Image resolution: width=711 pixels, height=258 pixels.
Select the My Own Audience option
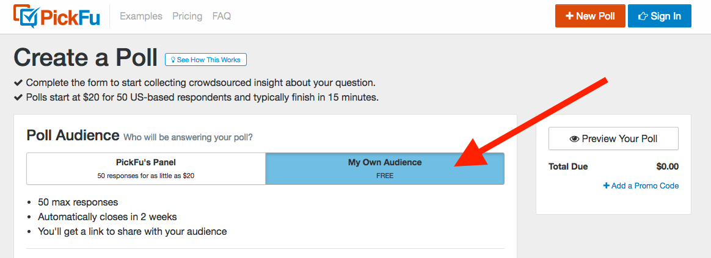point(385,168)
